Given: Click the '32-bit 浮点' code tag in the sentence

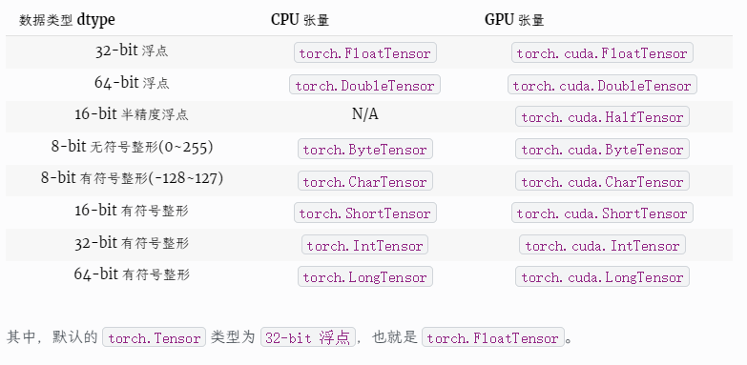Looking at the screenshot, I should (308, 337).
